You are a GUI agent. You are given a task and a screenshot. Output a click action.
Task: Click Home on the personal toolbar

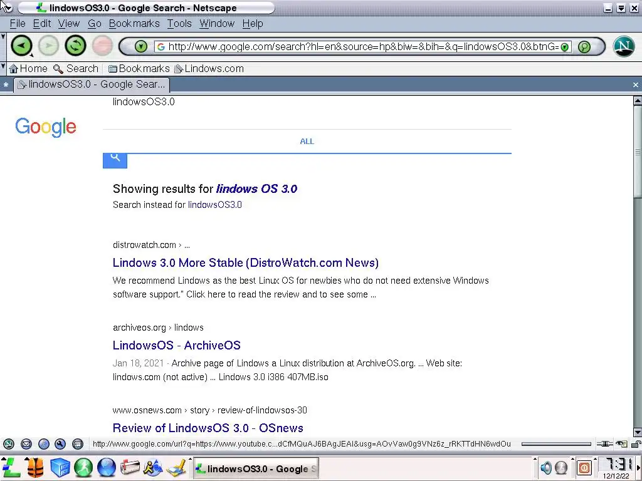(x=28, y=69)
